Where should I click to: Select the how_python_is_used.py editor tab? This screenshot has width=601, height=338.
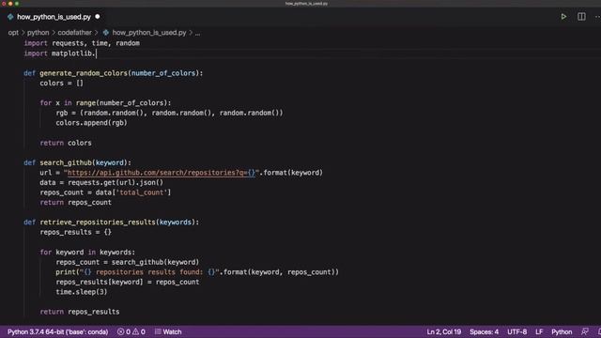pyautogui.click(x=54, y=17)
